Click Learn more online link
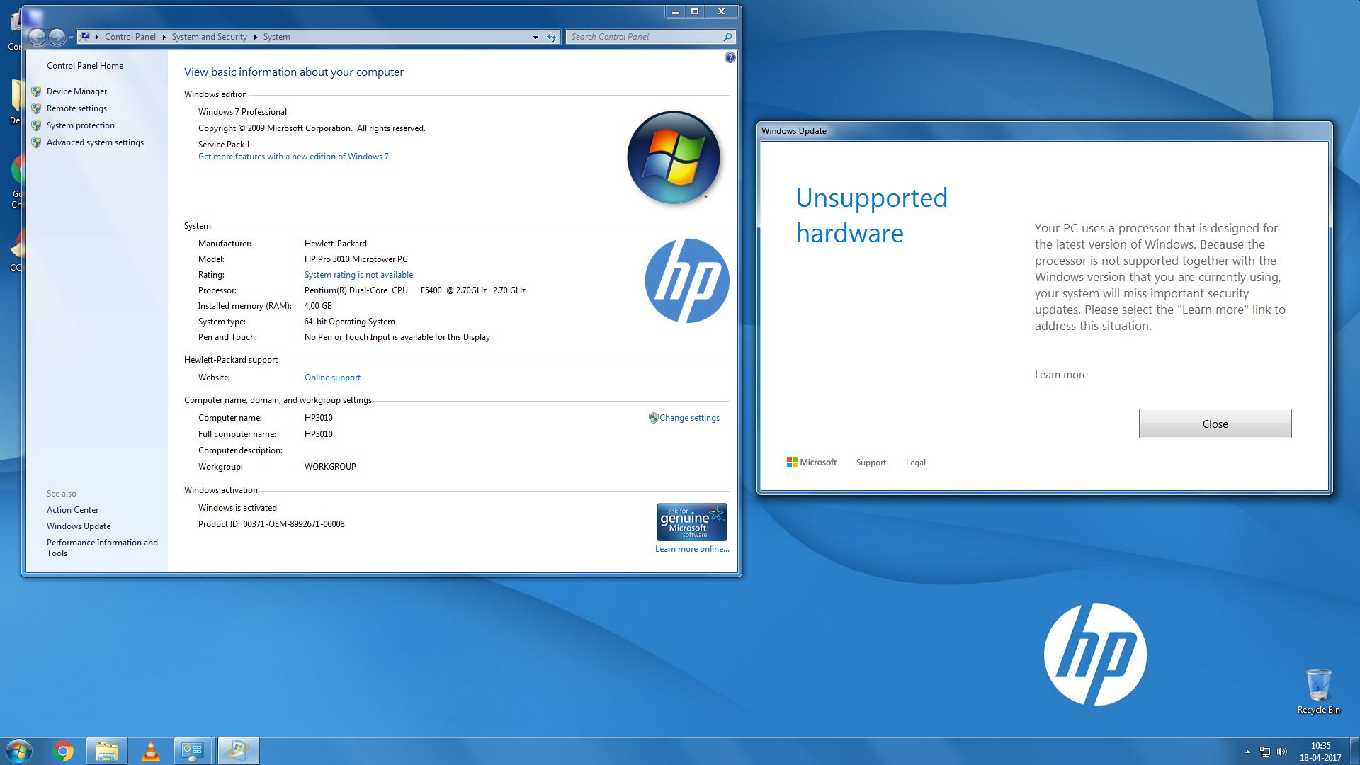1360x765 pixels. pyautogui.click(x=692, y=549)
